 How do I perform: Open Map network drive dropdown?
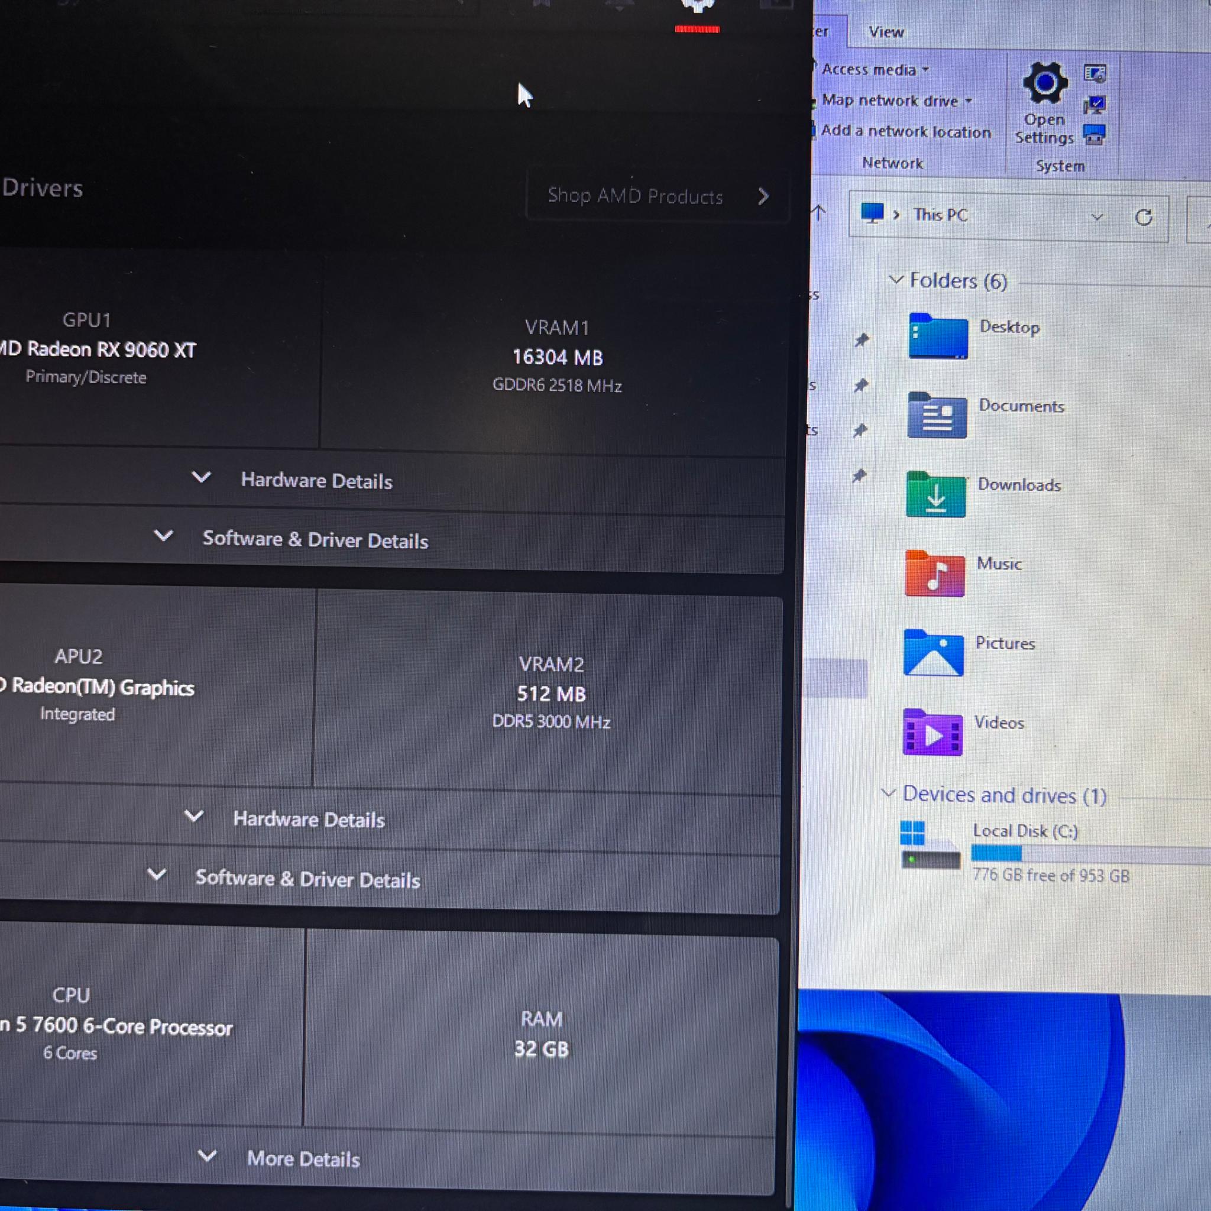tap(896, 101)
